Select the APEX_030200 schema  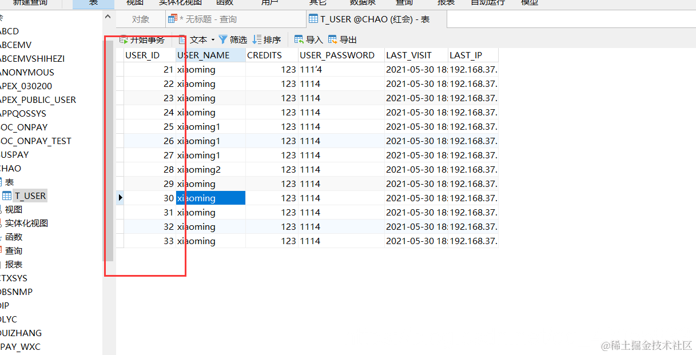point(26,86)
